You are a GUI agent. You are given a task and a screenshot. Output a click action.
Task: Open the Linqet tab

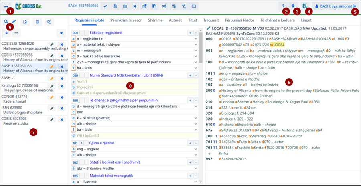(x=306, y=20)
